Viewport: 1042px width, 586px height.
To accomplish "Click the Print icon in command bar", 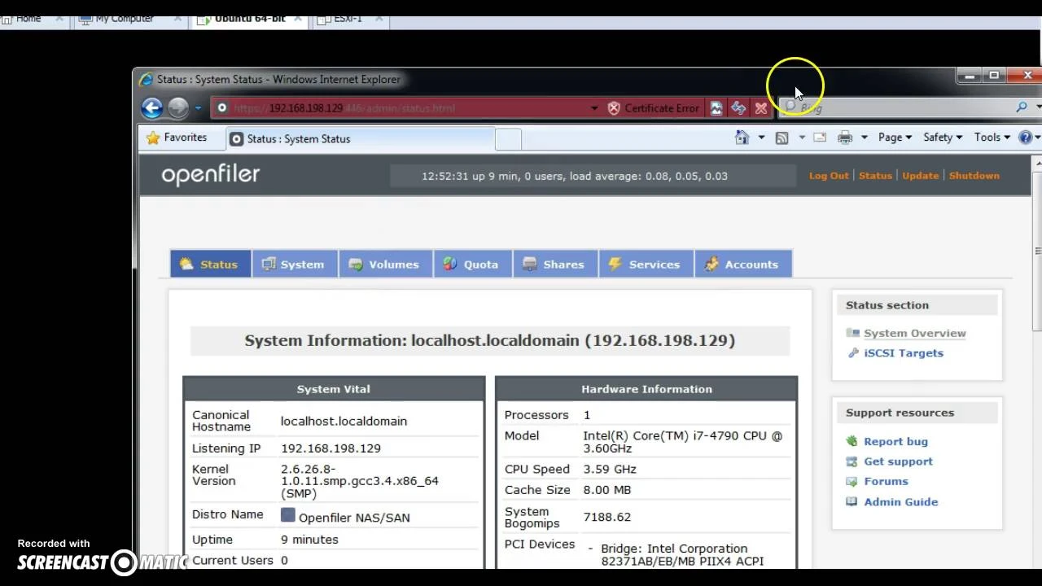I will [x=845, y=138].
